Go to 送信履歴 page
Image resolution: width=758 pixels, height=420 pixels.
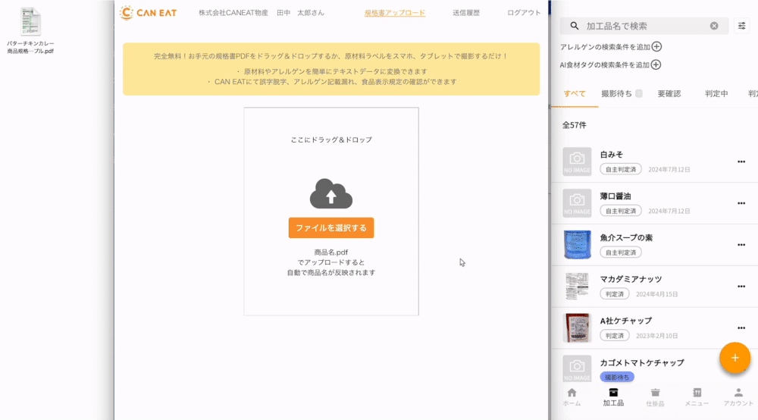tap(466, 13)
